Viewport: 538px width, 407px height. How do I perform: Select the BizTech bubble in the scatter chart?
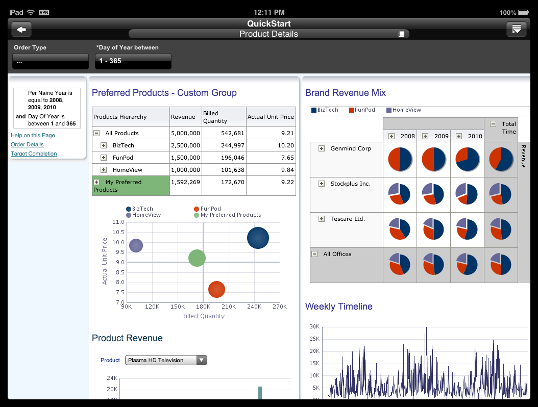click(258, 238)
